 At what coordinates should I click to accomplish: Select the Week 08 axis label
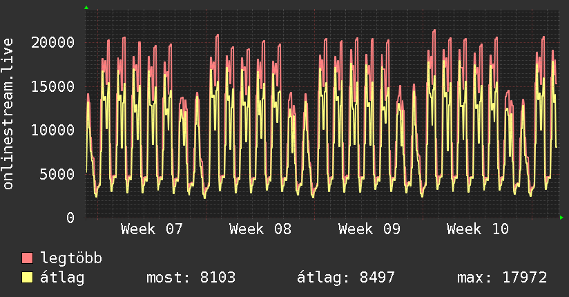[x=260, y=229]
